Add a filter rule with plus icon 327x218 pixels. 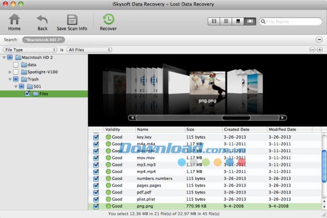click(x=319, y=49)
